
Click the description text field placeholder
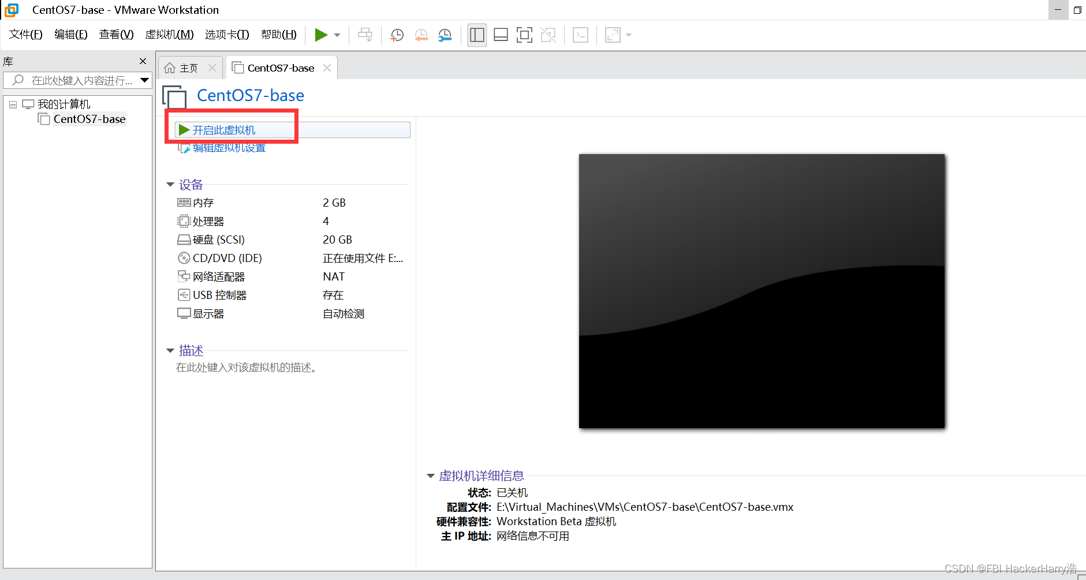247,368
